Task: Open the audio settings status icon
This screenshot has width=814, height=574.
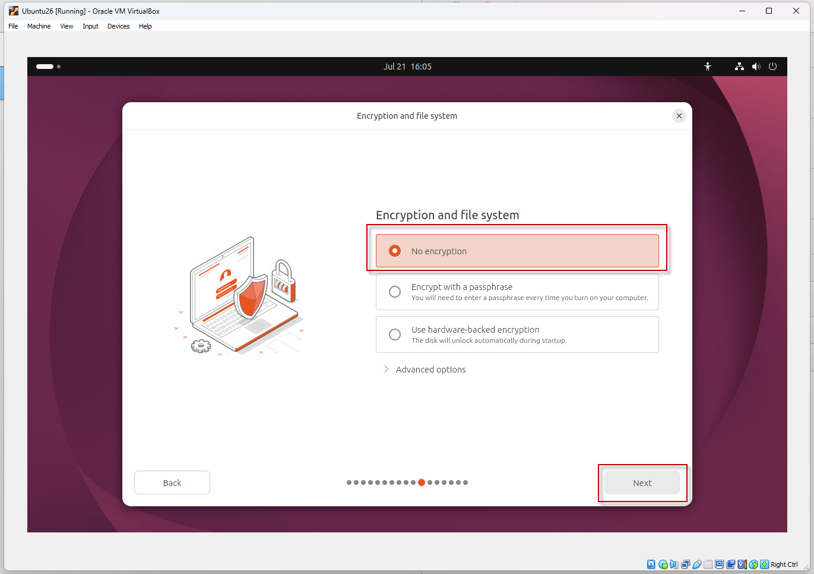Action: 674,564
